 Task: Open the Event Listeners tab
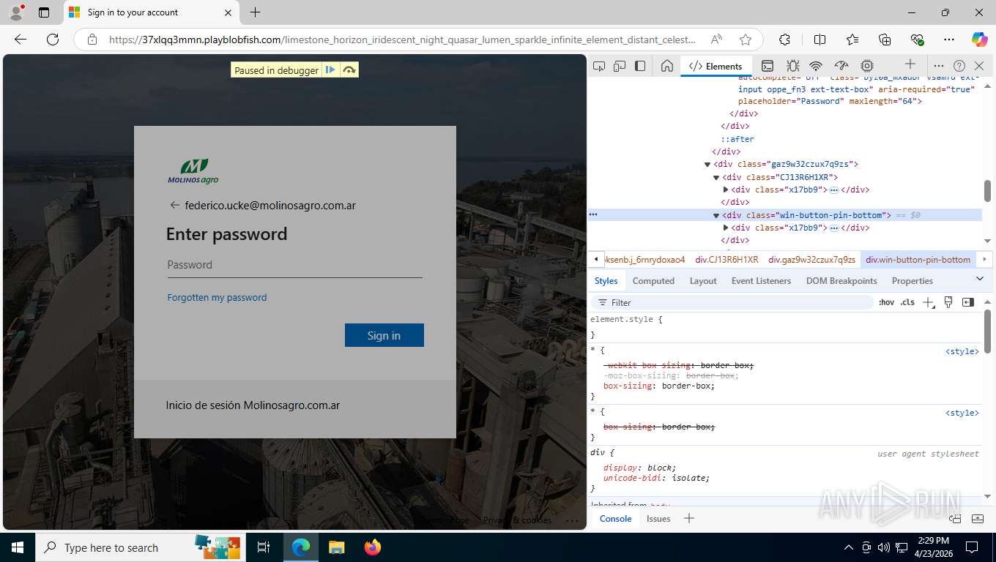pos(761,281)
